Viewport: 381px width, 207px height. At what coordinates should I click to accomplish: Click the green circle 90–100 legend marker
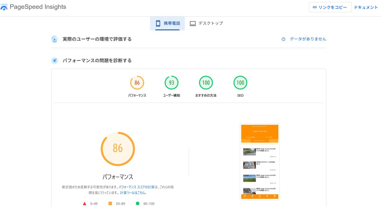pyautogui.click(x=138, y=204)
